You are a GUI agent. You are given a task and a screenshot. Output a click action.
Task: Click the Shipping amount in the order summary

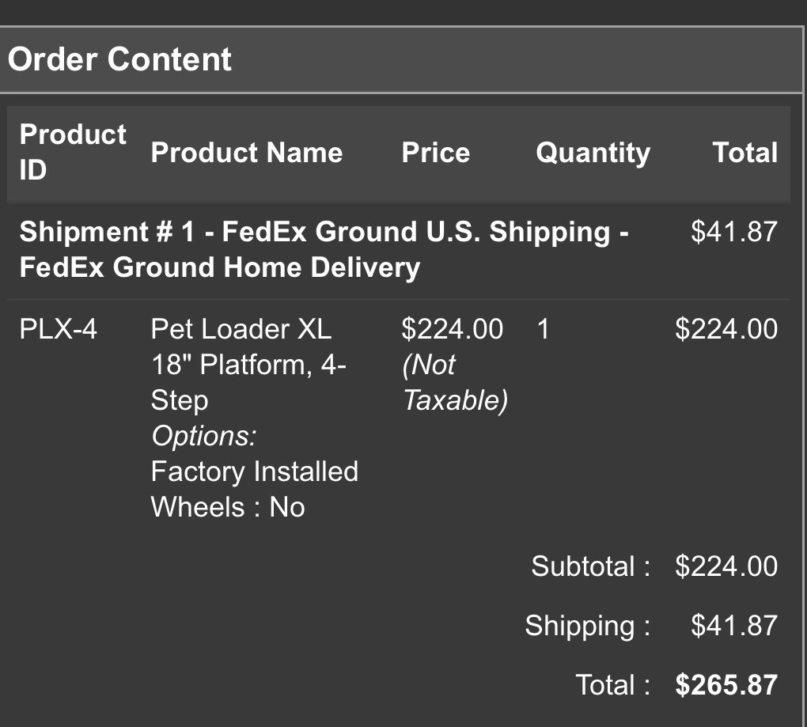[733, 626]
